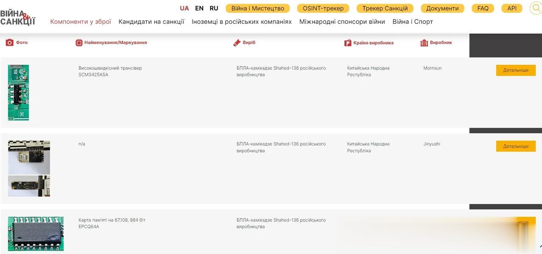542x254 pixels.
Task: Open the search magnifier icon
Action: tap(536, 8)
